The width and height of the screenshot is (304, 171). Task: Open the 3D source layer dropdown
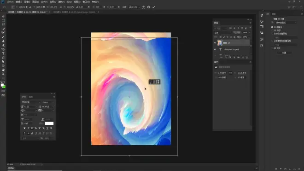(x=286, y=23)
